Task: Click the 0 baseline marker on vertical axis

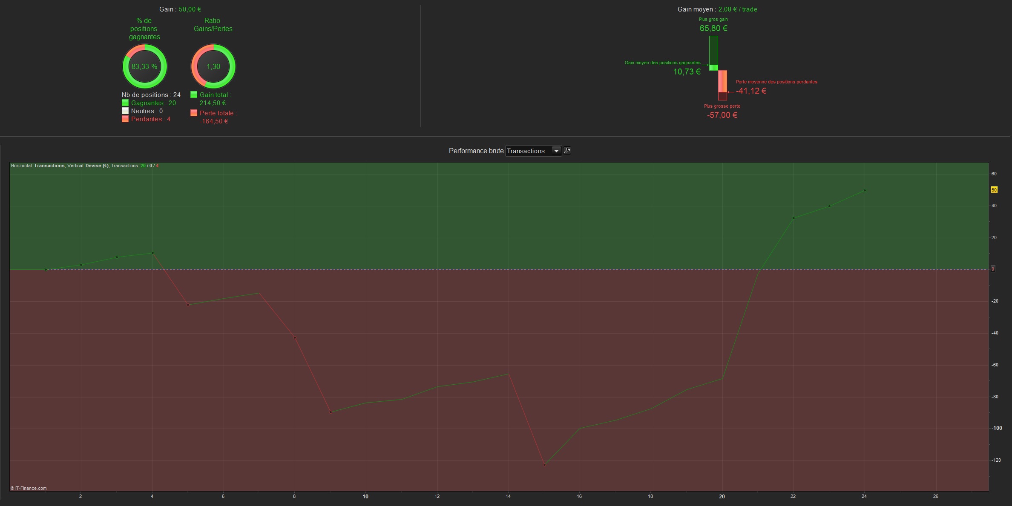Action: coord(993,269)
